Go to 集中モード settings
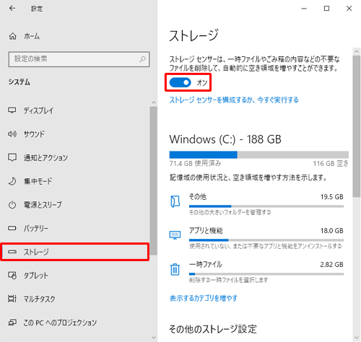 point(74,181)
